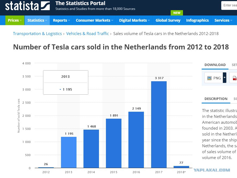Follow Vehicles & Road Traffic breadcrumb
The image size is (237, 178).
click(x=87, y=33)
